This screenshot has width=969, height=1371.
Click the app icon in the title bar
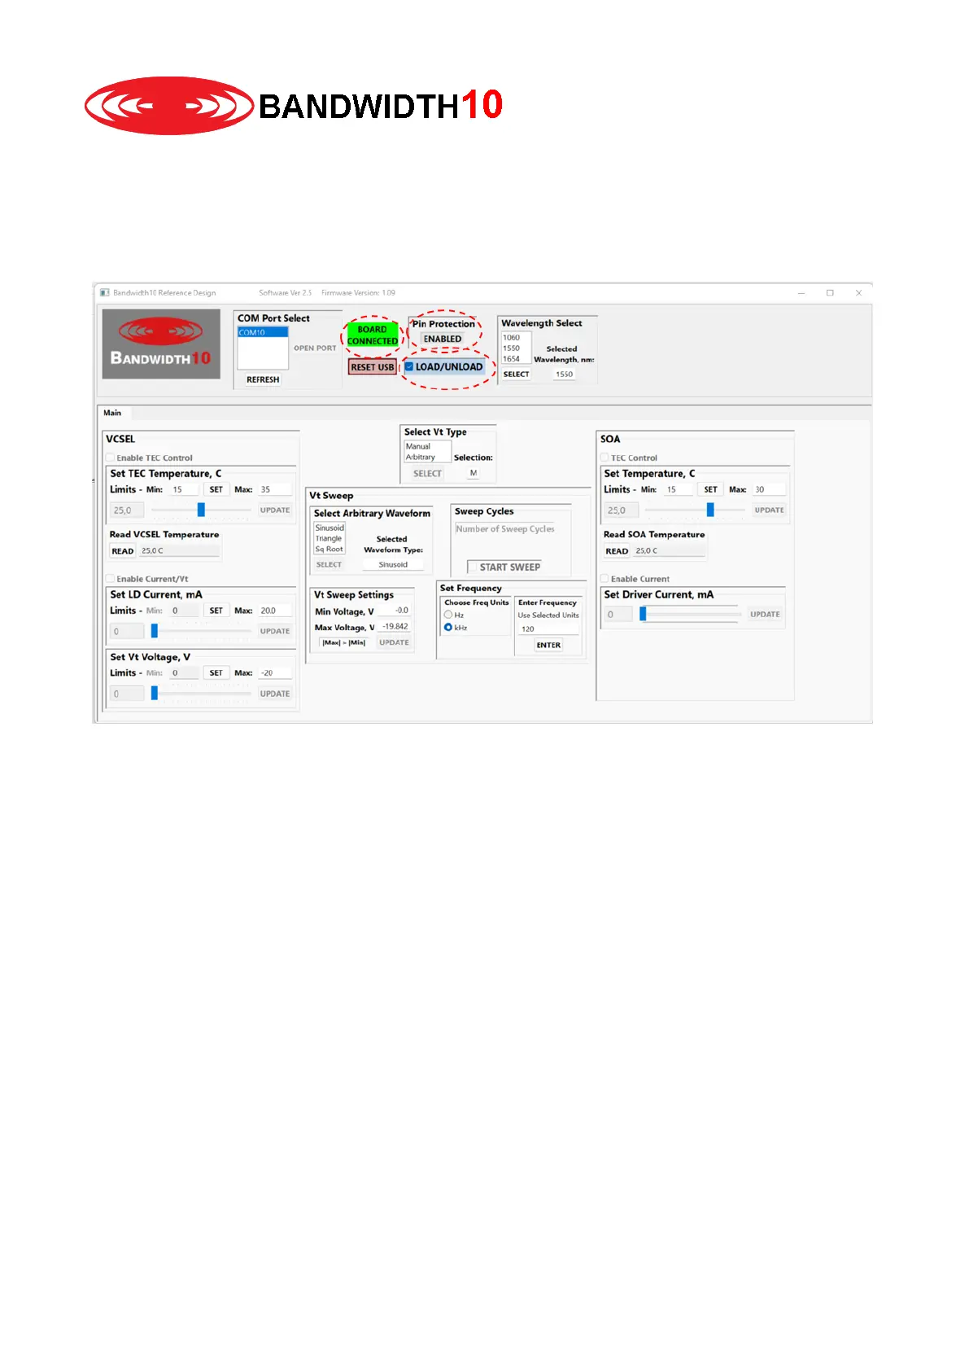104,293
